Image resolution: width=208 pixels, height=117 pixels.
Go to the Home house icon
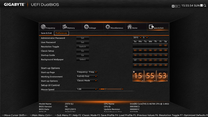pos(129,27)
